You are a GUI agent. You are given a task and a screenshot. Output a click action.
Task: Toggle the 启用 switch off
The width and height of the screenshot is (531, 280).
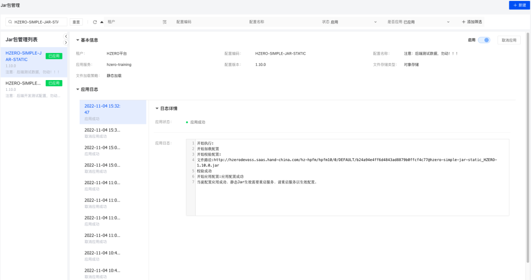pos(484,40)
